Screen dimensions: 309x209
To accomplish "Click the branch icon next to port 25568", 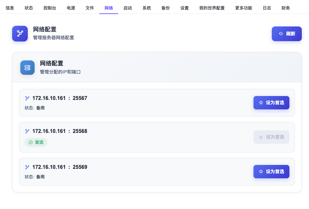I will pyautogui.click(x=27, y=131).
